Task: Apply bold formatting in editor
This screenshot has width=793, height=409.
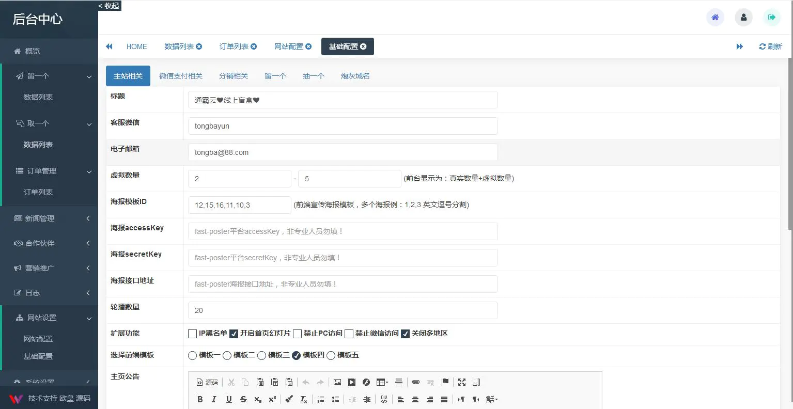Action: 200,399
